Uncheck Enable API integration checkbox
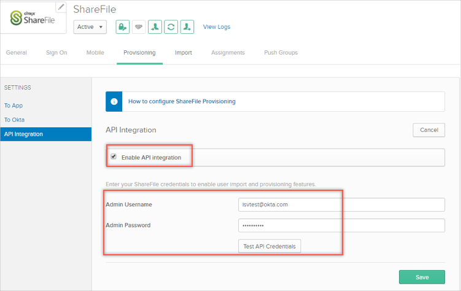Viewport: 461px width, 291px height. coord(114,157)
